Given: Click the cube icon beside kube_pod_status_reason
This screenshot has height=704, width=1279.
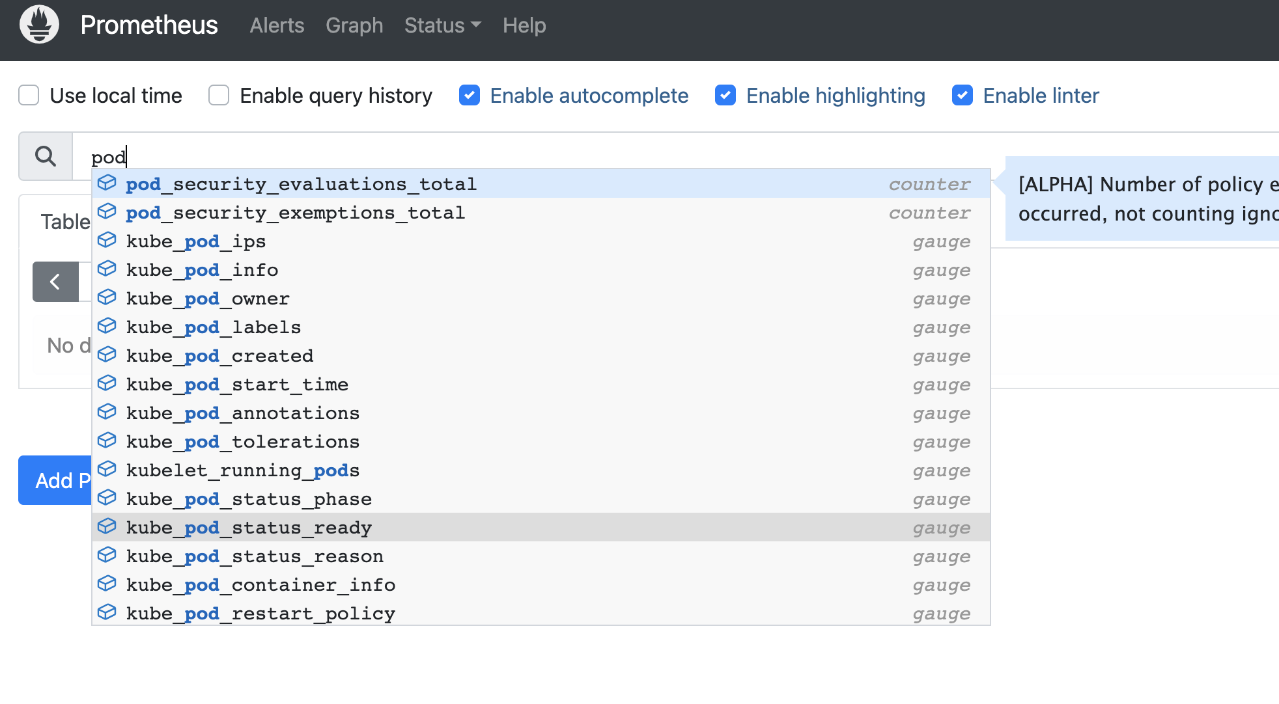Looking at the screenshot, I should tap(107, 555).
